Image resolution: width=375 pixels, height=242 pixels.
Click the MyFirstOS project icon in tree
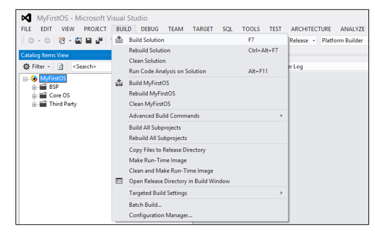point(34,79)
